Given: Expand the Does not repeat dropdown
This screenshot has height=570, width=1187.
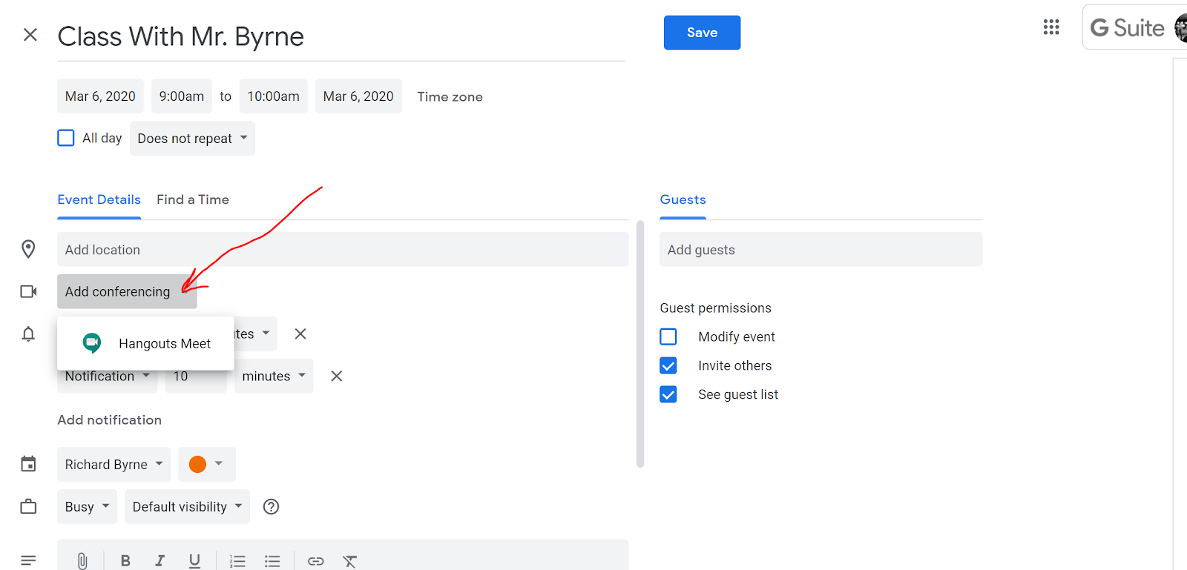Looking at the screenshot, I should (x=192, y=139).
